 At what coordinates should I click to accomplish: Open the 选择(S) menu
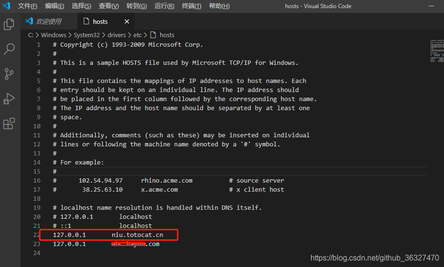coord(81,6)
